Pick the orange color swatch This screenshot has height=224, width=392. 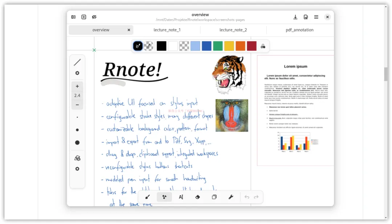(240, 46)
